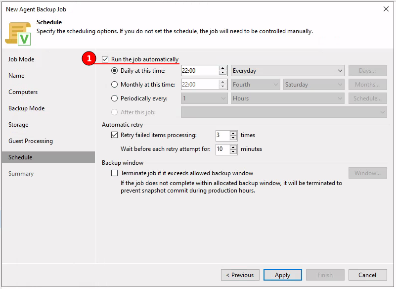Select the Schedule step
The height and width of the screenshot is (289, 396).
coord(48,157)
